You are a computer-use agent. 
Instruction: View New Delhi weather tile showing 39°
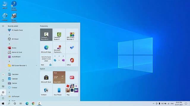coord(59,77)
